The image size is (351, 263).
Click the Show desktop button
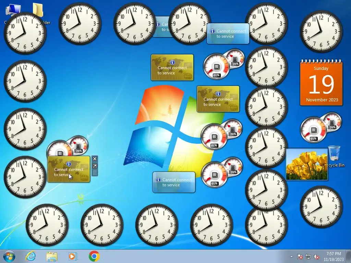point(349,256)
